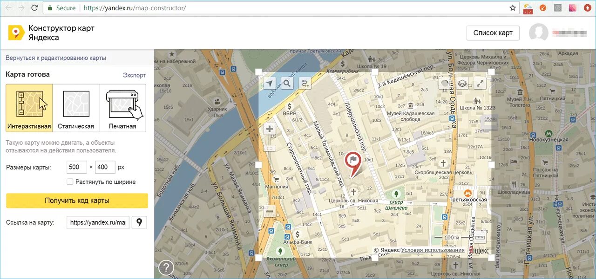Image resolution: width=596 pixels, height=279 pixels.
Task: Click the Коммерцбанк dollar icon
Action: click(x=343, y=64)
